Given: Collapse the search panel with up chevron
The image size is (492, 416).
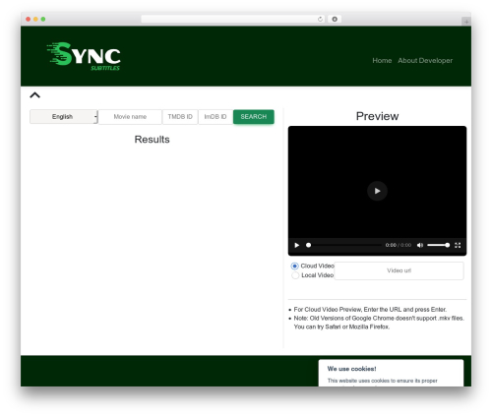Looking at the screenshot, I should point(34,95).
